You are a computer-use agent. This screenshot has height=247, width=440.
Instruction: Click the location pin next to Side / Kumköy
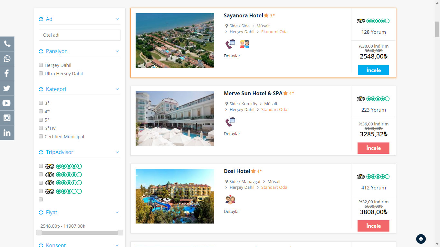pyautogui.click(x=227, y=104)
